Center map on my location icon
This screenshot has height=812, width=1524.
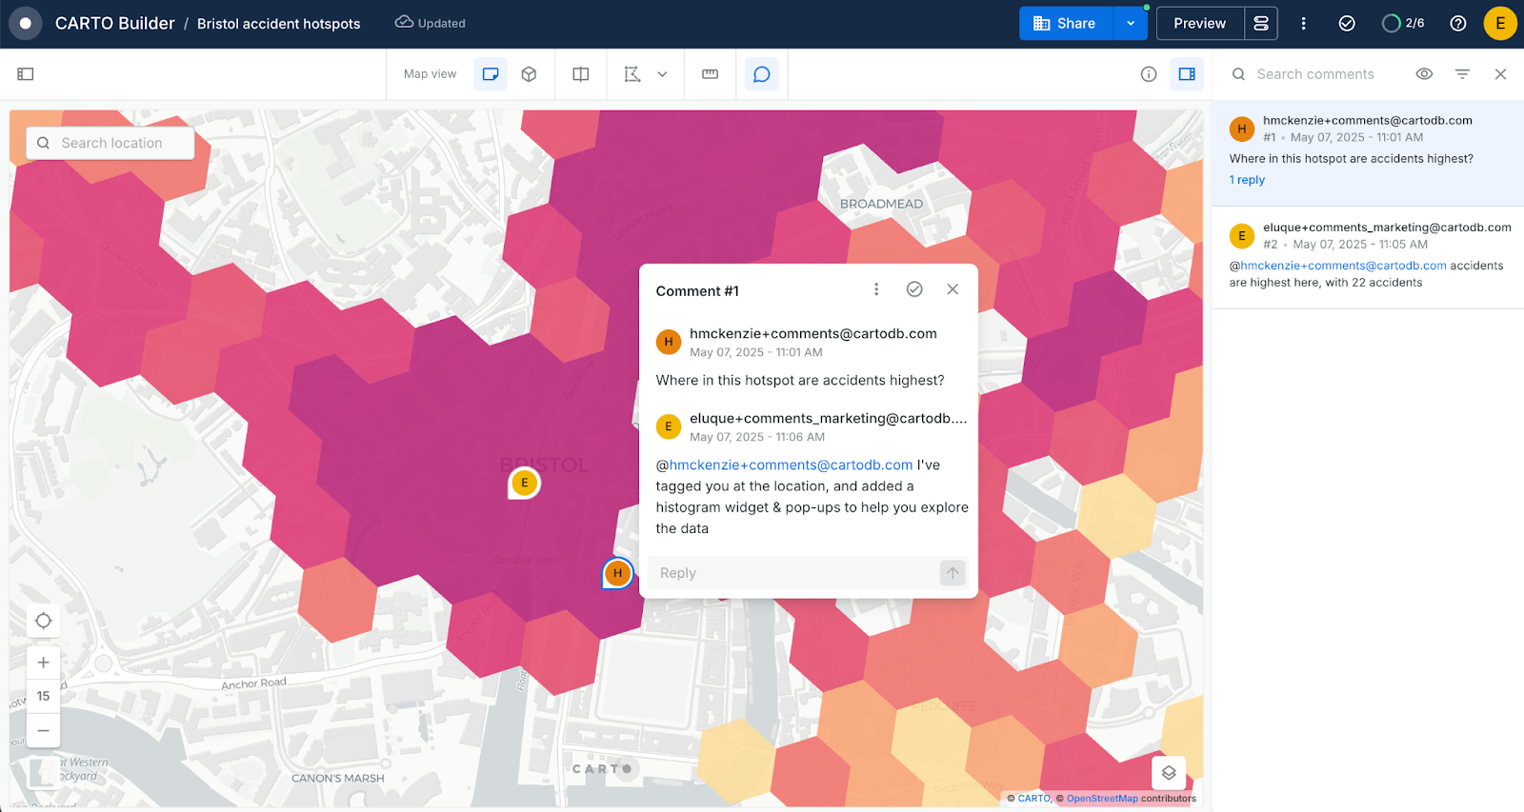[x=44, y=621]
